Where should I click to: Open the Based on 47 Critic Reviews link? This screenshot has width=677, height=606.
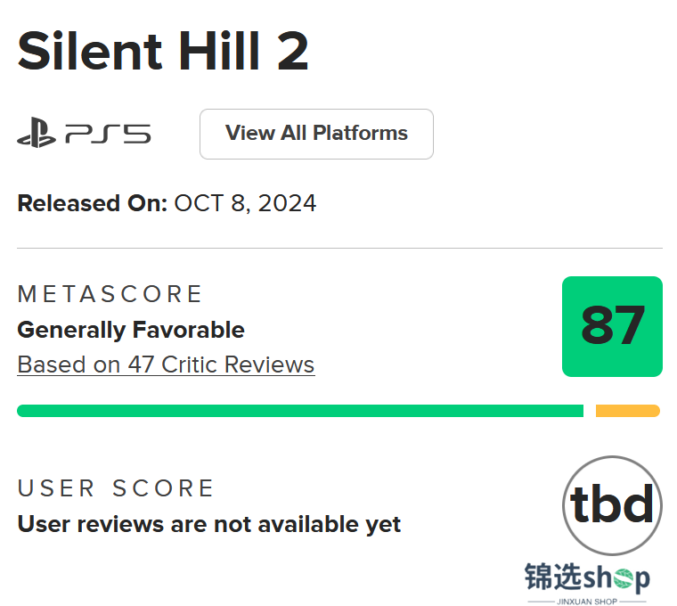pyautogui.click(x=166, y=364)
